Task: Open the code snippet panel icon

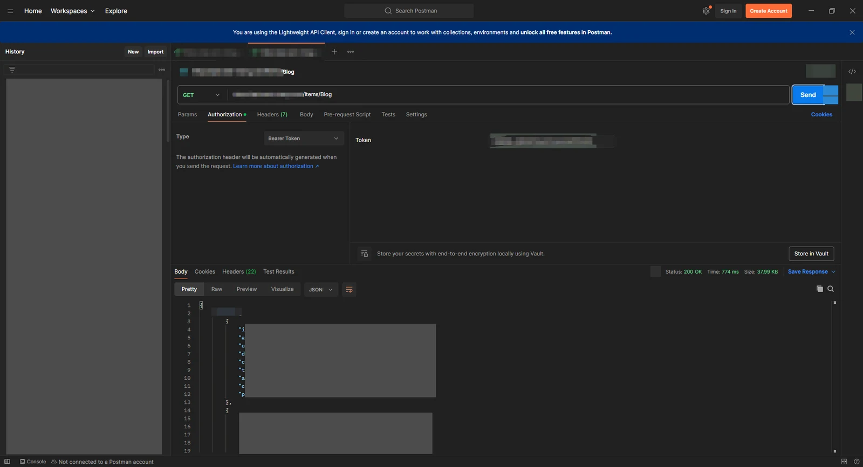Action: pos(852,72)
